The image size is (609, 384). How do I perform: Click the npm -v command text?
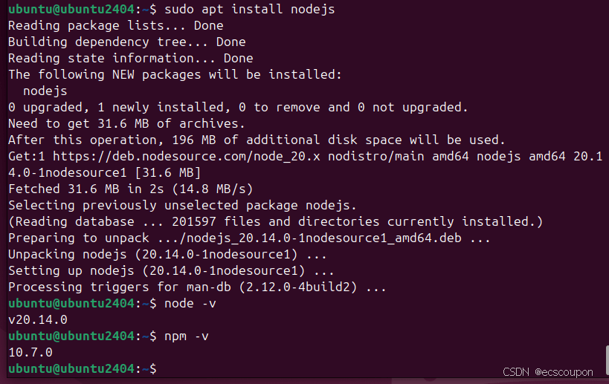187,336
